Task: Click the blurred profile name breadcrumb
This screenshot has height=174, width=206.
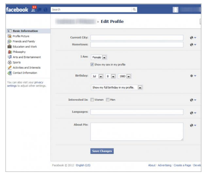Action: click(x=76, y=22)
